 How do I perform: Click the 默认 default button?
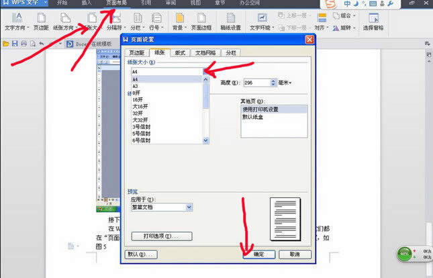pyautogui.click(x=141, y=254)
